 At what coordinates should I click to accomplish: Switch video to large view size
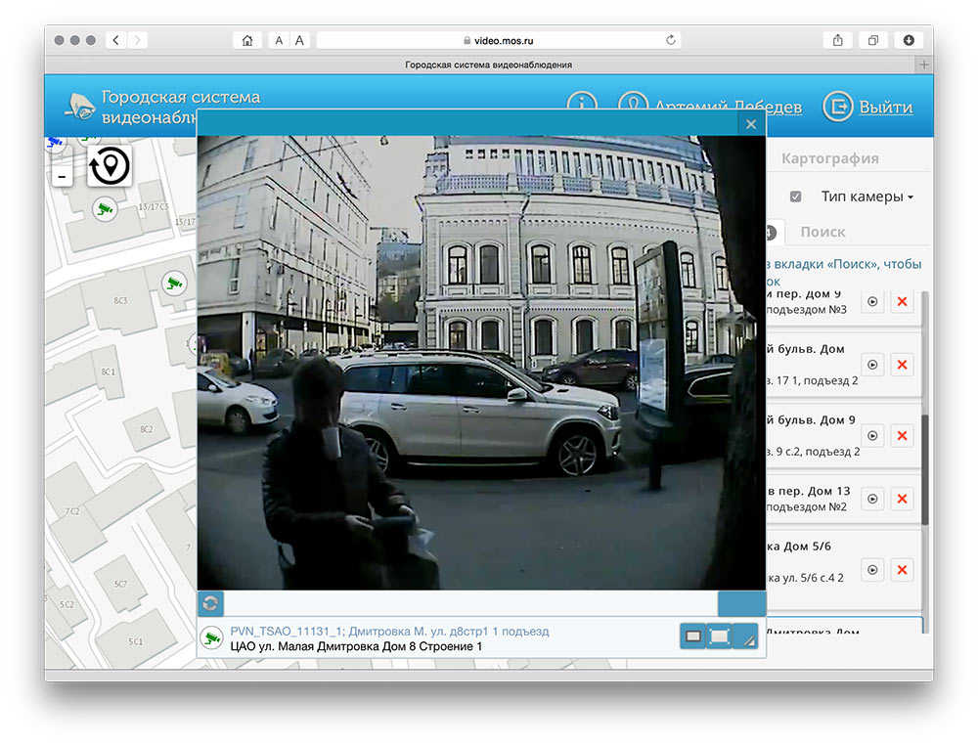[x=719, y=636]
